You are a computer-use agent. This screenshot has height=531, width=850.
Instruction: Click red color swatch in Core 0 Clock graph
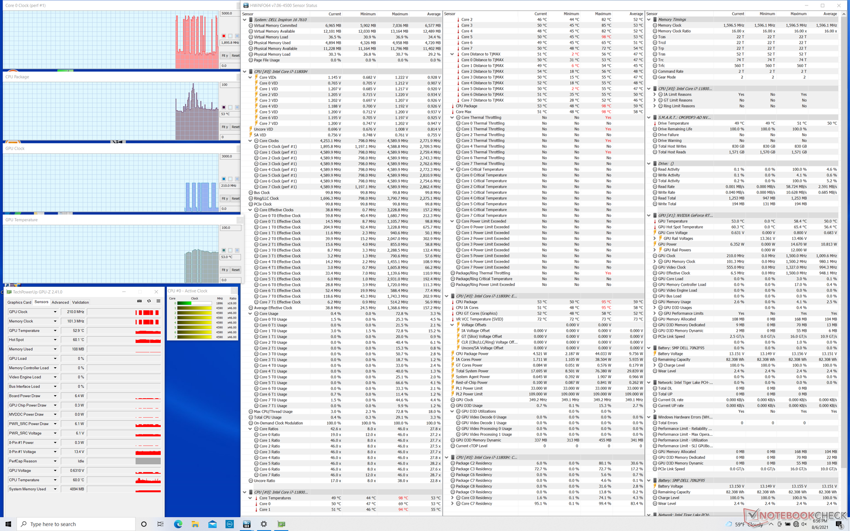pos(224,36)
